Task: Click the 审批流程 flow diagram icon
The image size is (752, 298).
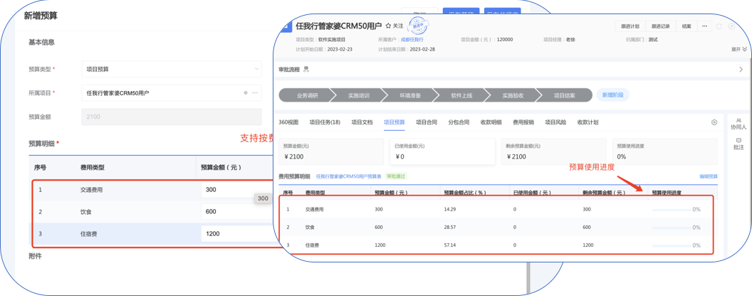Action: 306,70
